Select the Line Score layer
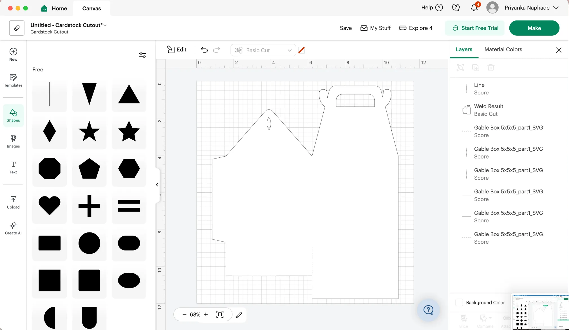 pyautogui.click(x=509, y=89)
